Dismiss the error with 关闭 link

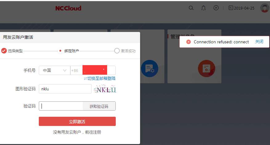pyautogui.click(x=259, y=41)
